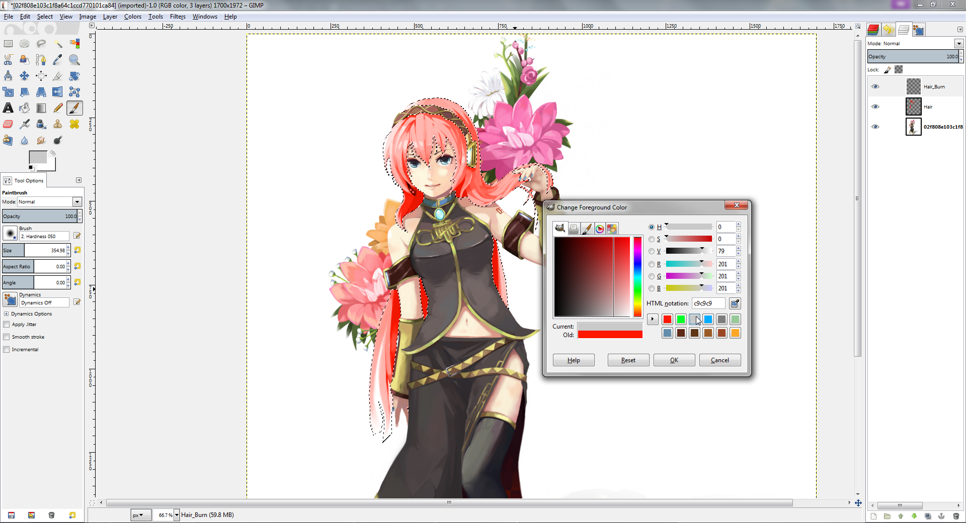The width and height of the screenshot is (966, 523).
Task: Select the Free Select lasso tool
Action: click(x=41, y=44)
